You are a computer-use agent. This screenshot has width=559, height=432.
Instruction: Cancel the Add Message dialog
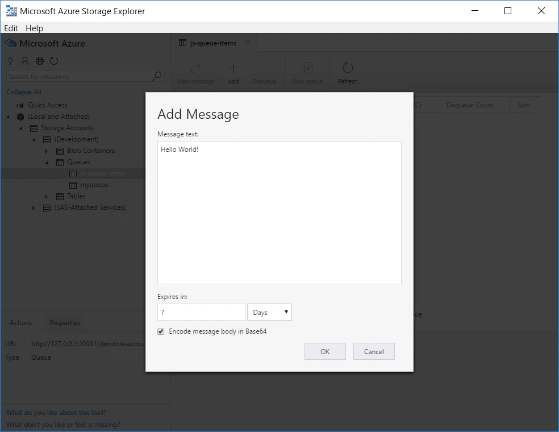pyautogui.click(x=374, y=351)
